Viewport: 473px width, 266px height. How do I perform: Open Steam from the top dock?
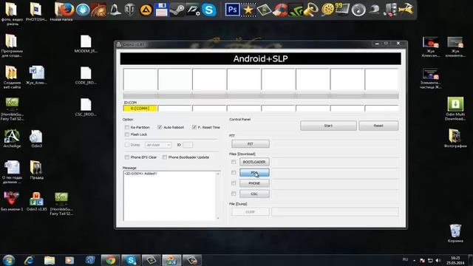tap(177, 10)
